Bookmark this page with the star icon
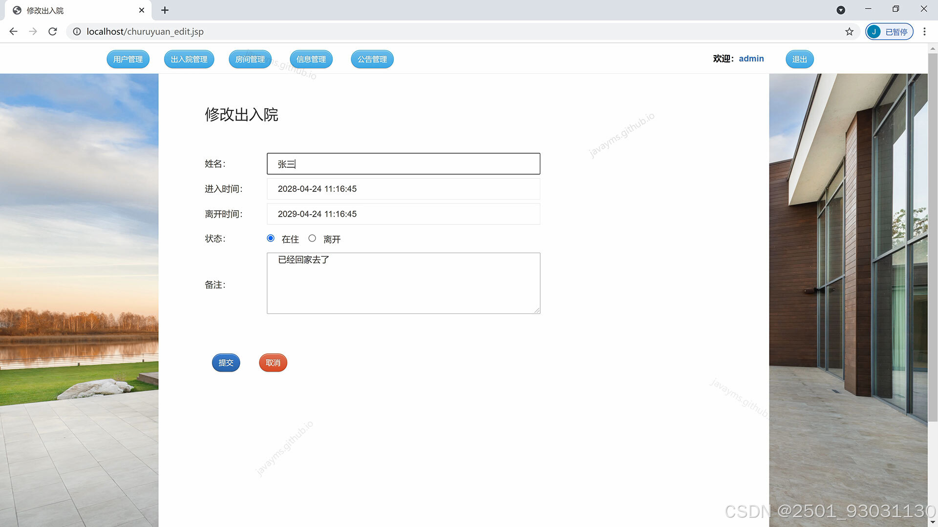The image size is (938, 527). tap(849, 31)
